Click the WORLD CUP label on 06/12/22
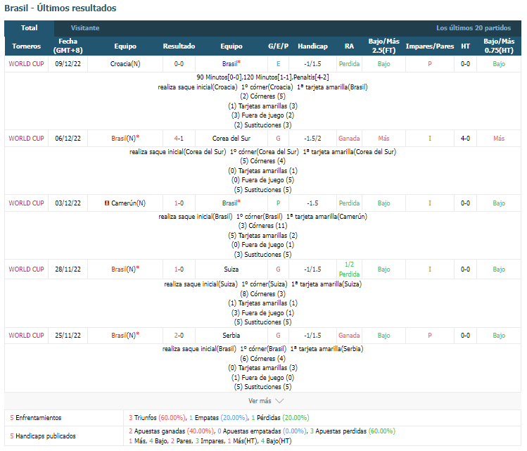 click(x=26, y=139)
